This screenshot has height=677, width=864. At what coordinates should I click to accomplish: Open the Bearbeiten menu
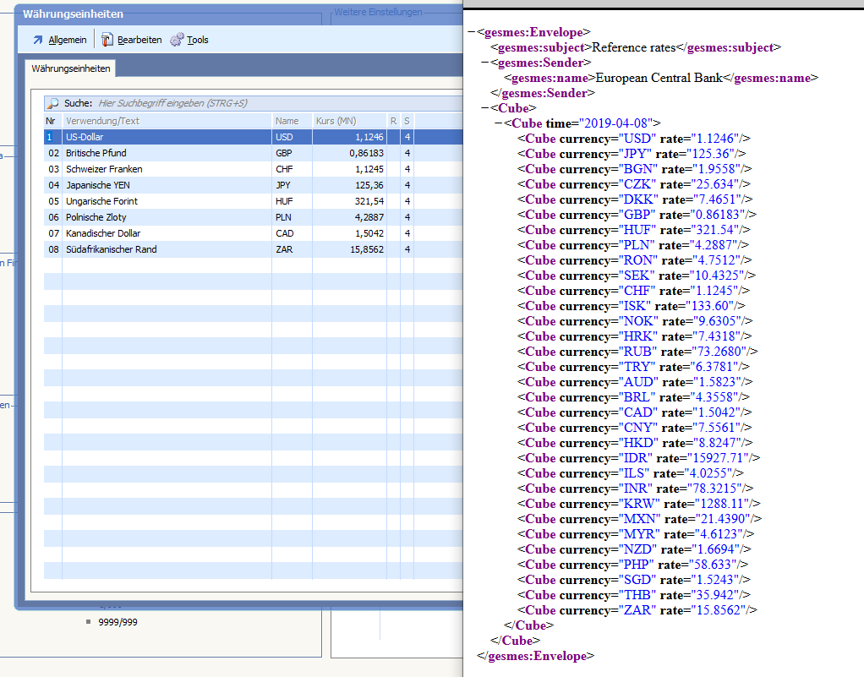click(139, 40)
